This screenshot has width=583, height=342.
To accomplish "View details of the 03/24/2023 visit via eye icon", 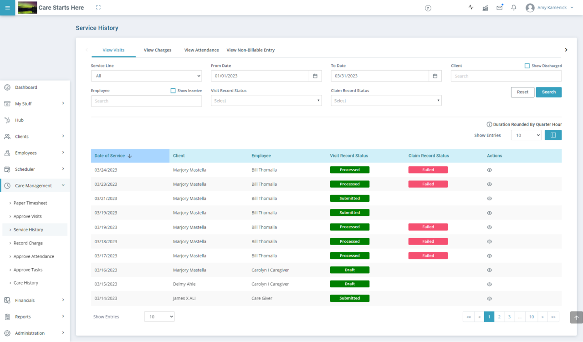I will point(489,169).
